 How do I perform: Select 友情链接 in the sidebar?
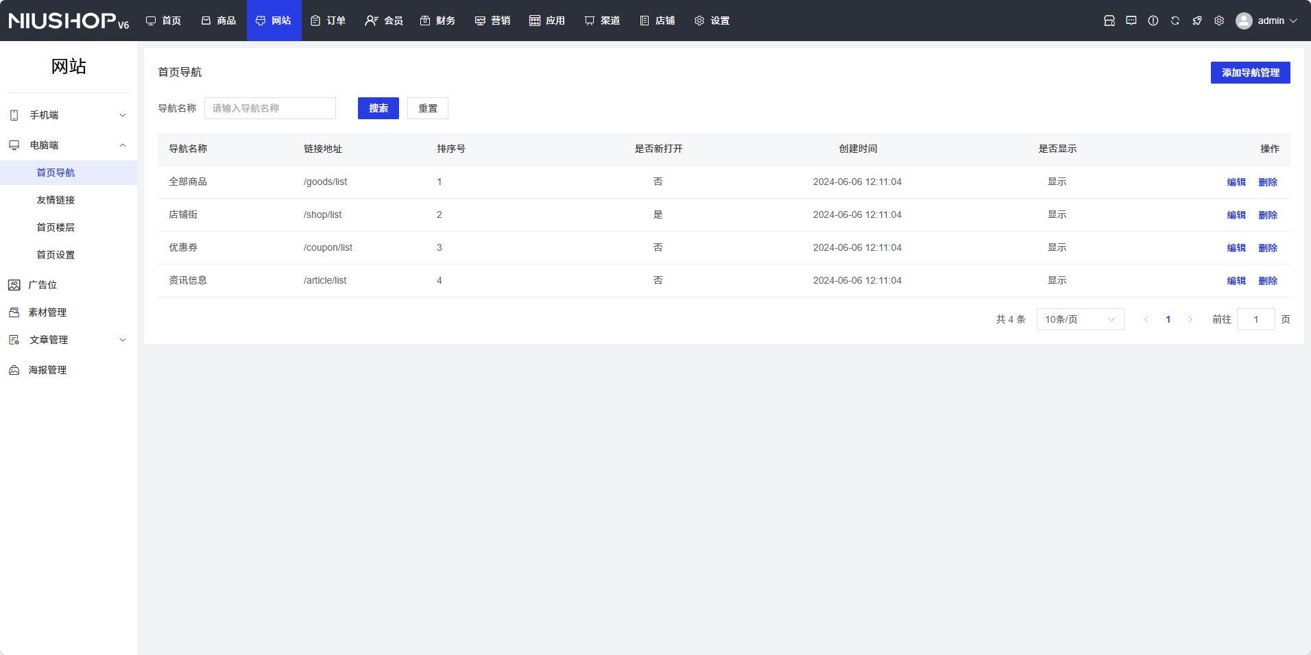(56, 200)
